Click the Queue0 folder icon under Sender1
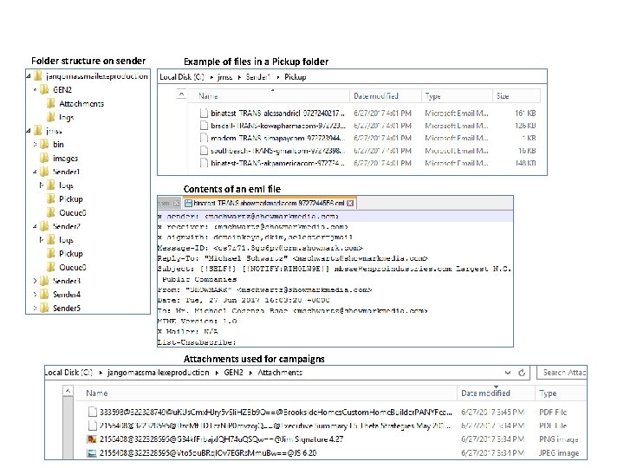Viewport: 624px width, 468px height. click(50, 212)
